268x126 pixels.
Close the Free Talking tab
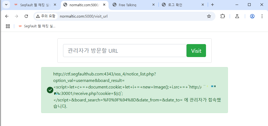153,5
